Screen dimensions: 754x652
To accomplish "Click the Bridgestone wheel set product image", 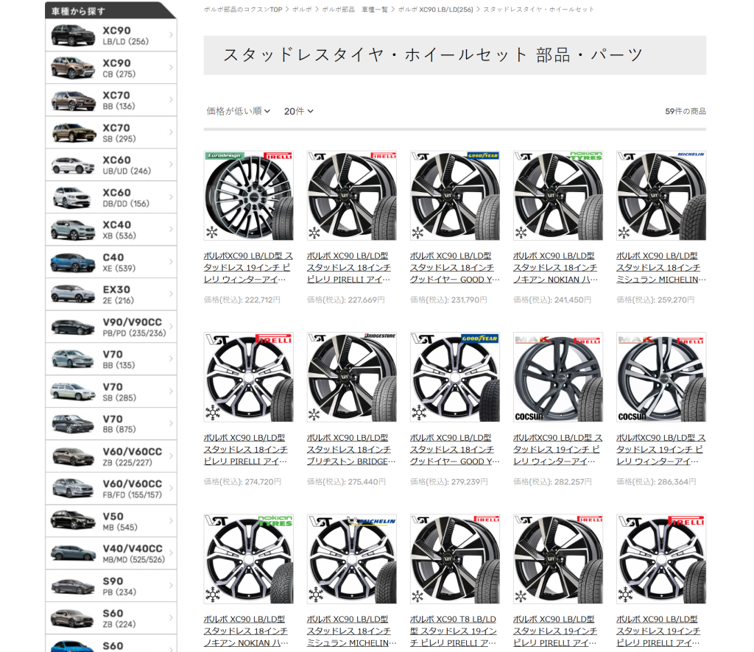I will tap(351, 377).
